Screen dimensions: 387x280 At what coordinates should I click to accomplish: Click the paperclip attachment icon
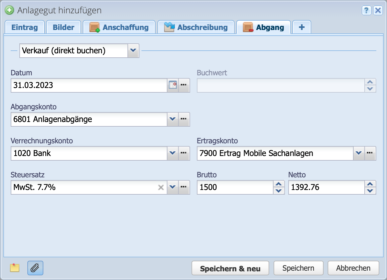(x=35, y=268)
